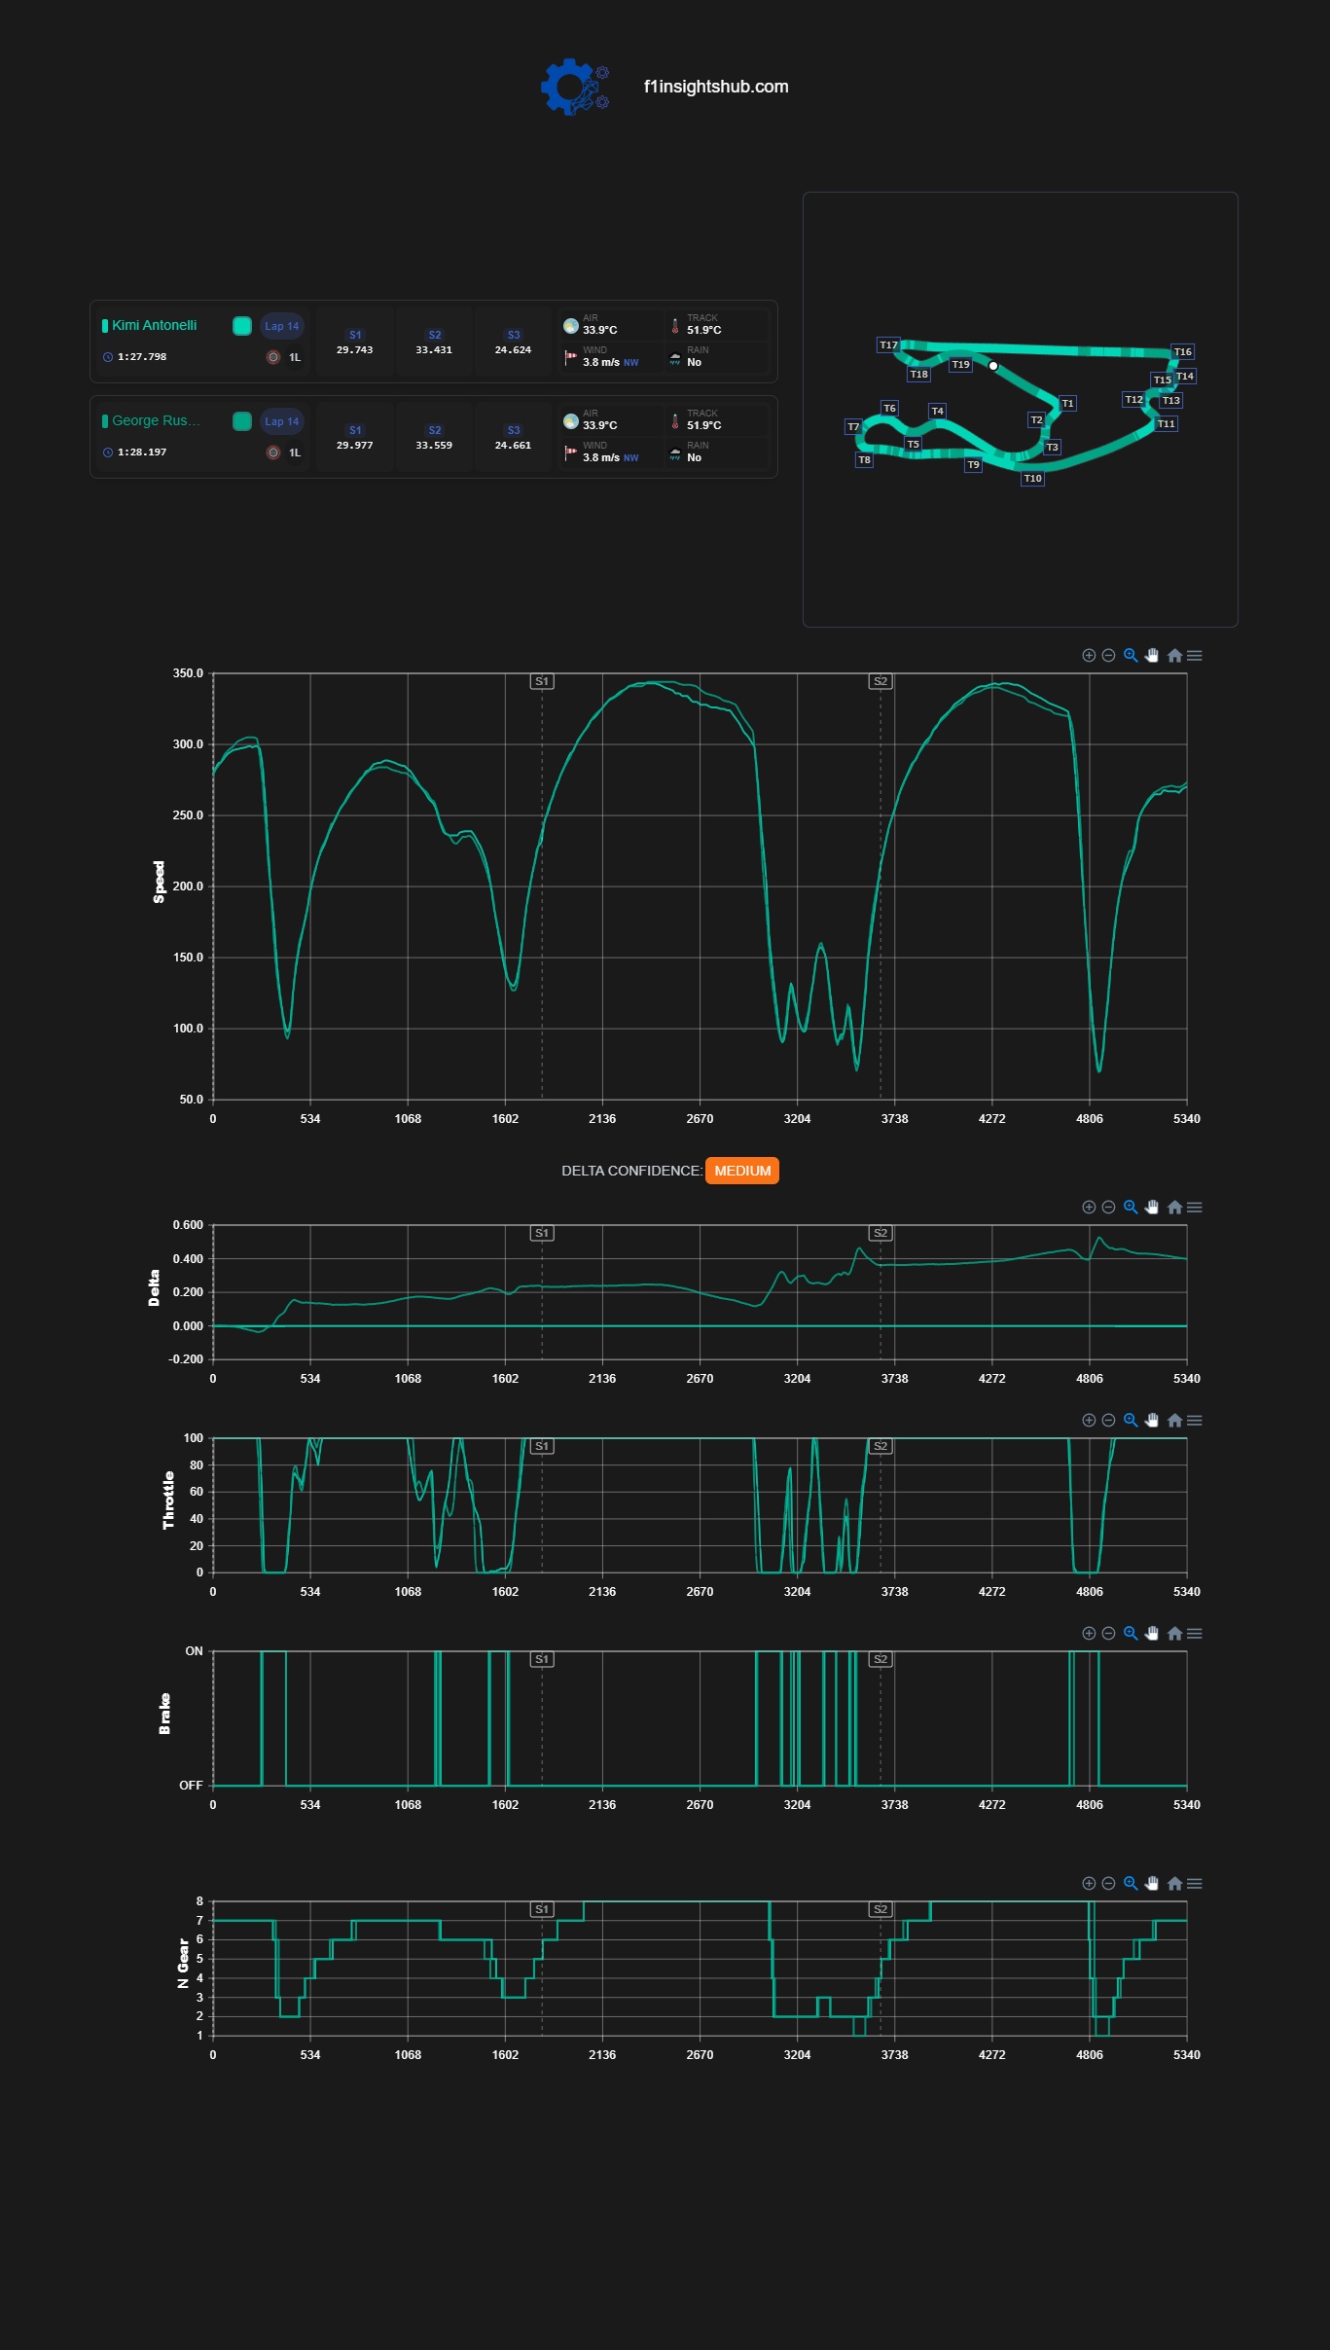Enable panning tool on the N Gear chart
Viewport: 1330px width, 2350px height.
pos(1152,1884)
